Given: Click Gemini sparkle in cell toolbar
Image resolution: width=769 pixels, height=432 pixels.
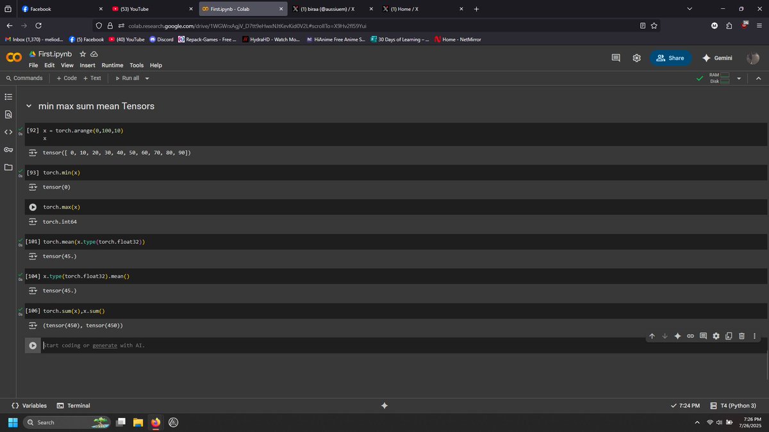Looking at the screenshot, I should pyautogui.click(x=677, y=336).
